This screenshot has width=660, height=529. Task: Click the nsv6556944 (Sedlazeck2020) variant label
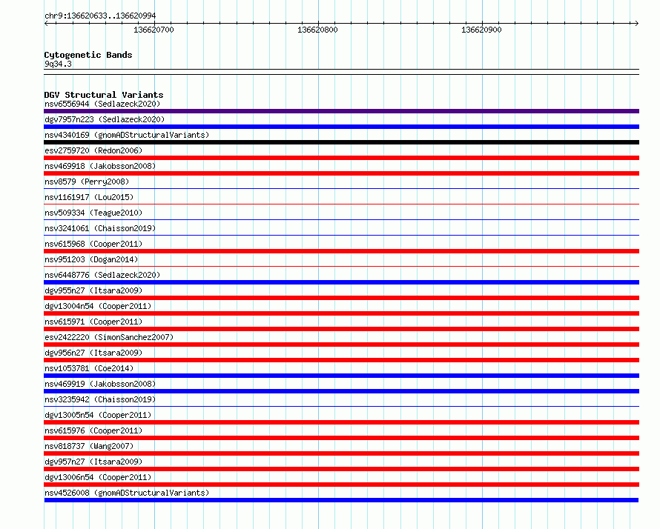[x=102, y=104]
